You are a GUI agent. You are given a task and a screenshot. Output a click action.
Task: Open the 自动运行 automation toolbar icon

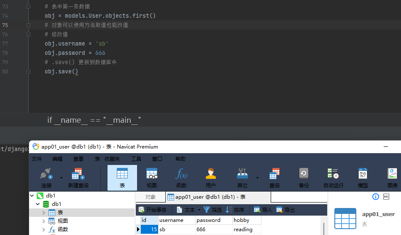coord(333,178)
